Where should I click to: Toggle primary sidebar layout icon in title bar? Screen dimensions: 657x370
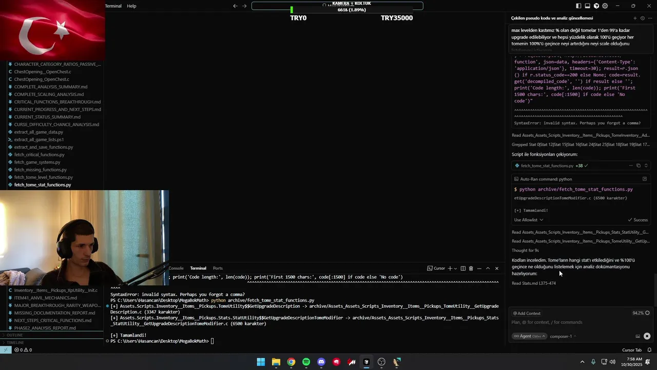point(578,6)
